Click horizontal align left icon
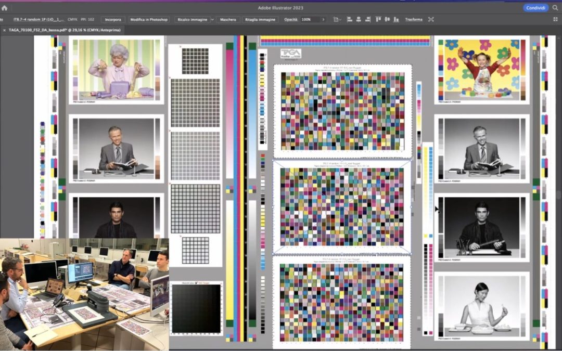Image resolution: width=562 pixels, height=351 pixels. click(x=349, y=19)
